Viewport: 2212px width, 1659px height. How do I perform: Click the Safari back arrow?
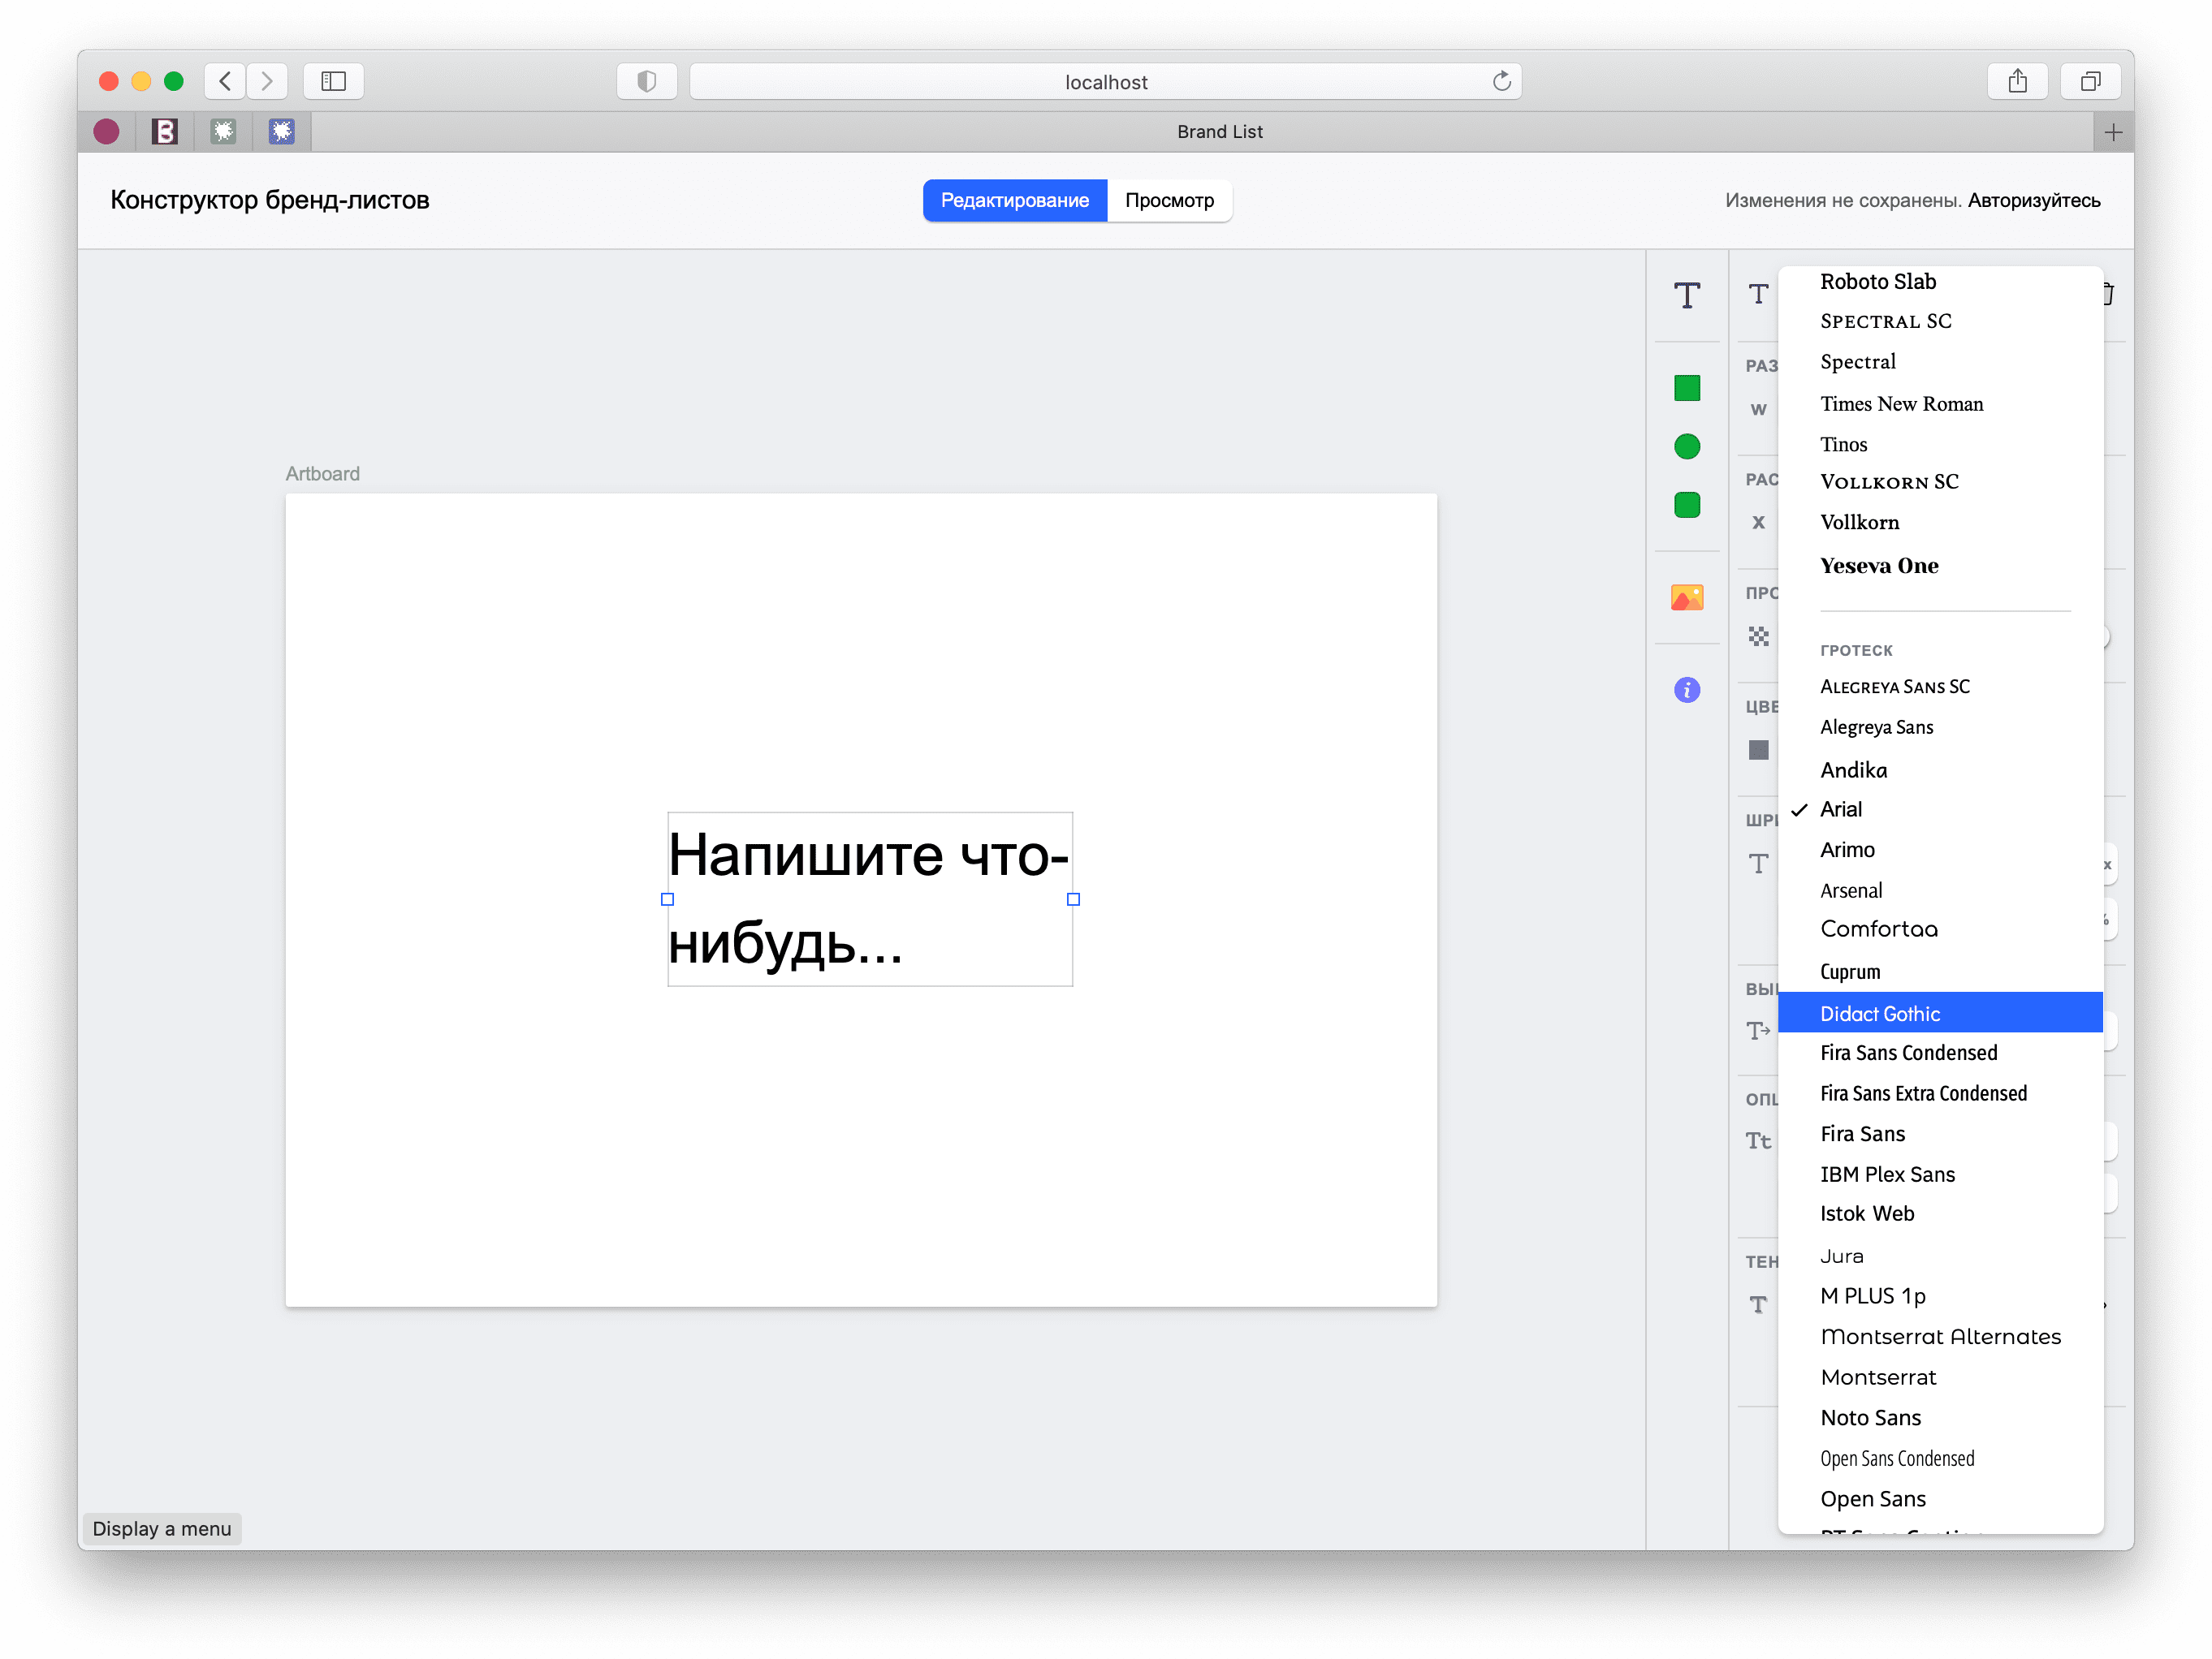[225, 81]
